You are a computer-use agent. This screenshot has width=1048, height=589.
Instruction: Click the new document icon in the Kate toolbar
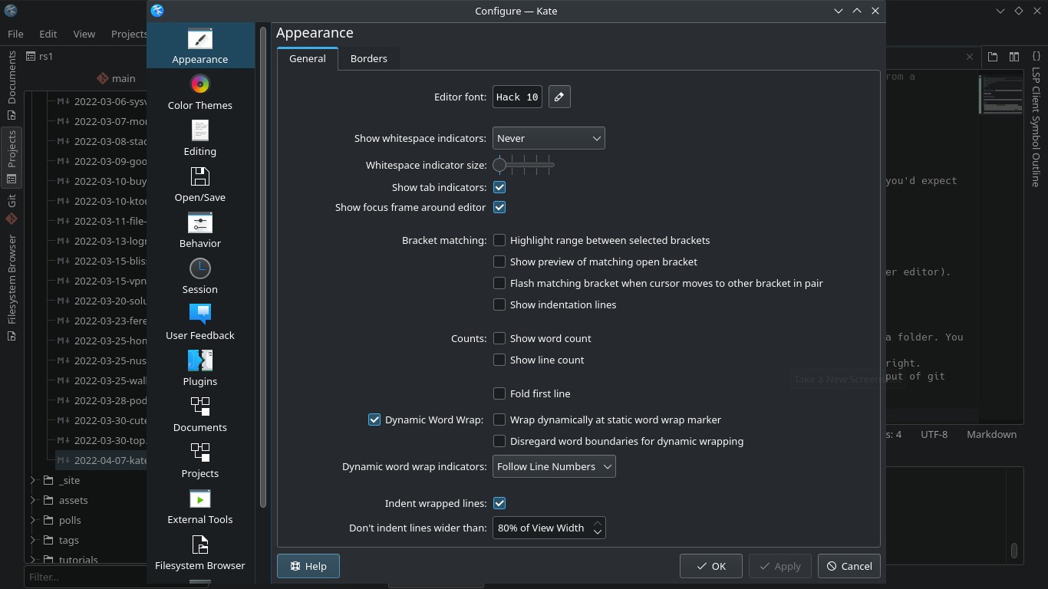(993, 57)
